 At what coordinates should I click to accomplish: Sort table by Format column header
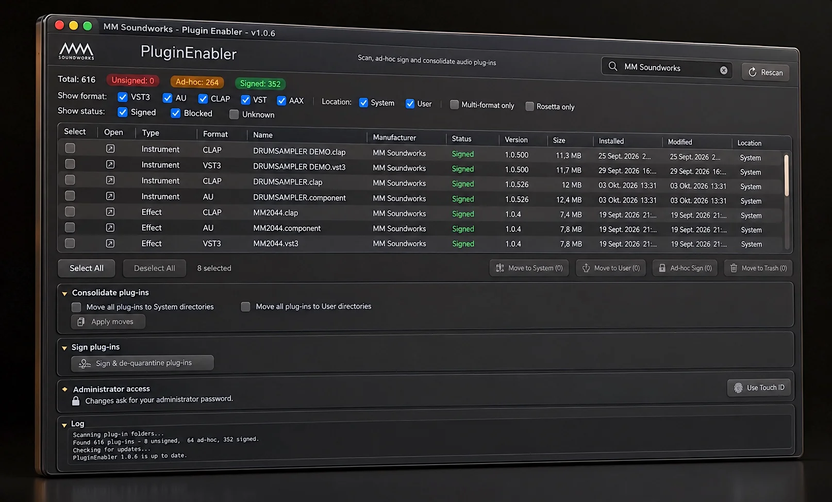tap(215, 134)
